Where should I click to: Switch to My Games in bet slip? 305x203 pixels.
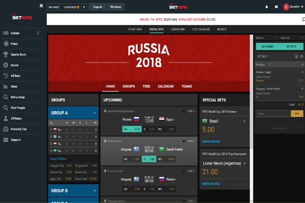[268, 46]
